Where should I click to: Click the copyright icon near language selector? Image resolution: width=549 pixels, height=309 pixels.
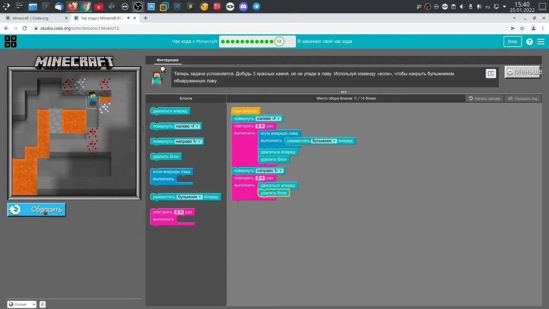[x=43, y=304]
